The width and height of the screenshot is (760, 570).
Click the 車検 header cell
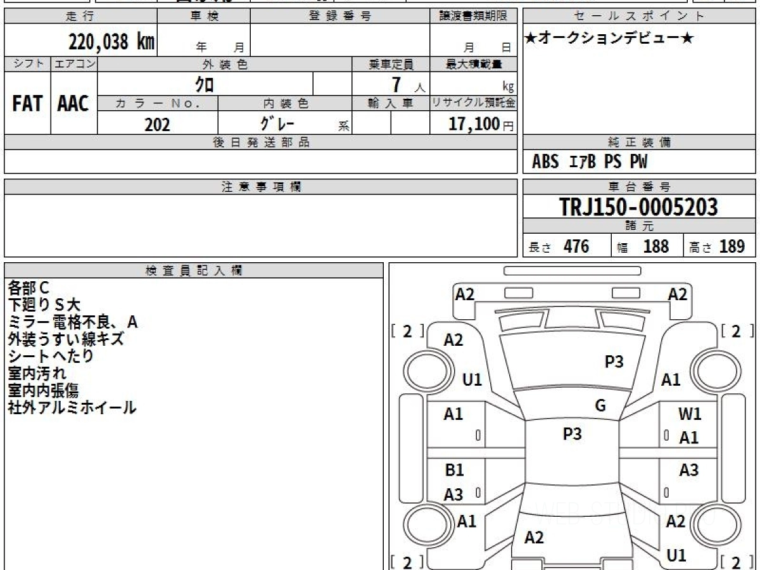point(204,16)
